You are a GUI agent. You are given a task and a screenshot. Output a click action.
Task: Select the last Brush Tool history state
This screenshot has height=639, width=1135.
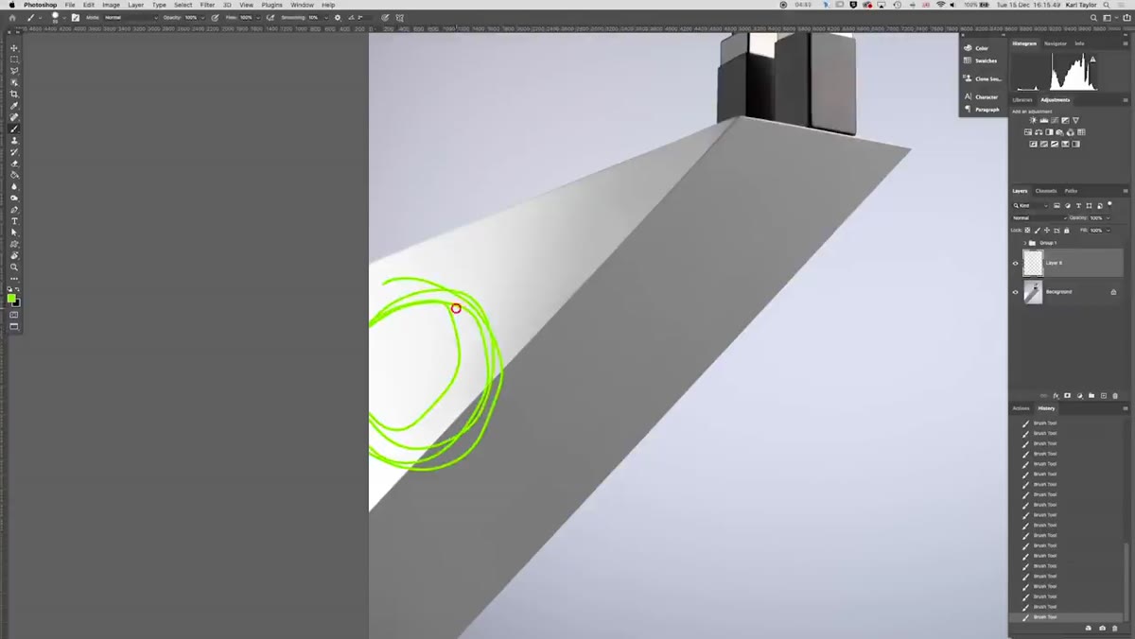1067,617
